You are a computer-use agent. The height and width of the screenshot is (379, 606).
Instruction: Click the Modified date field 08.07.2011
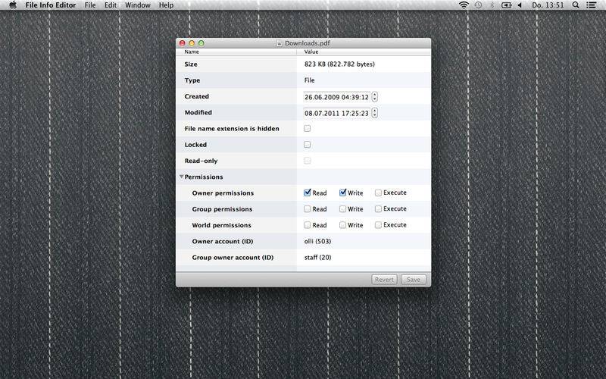[336, 113]
